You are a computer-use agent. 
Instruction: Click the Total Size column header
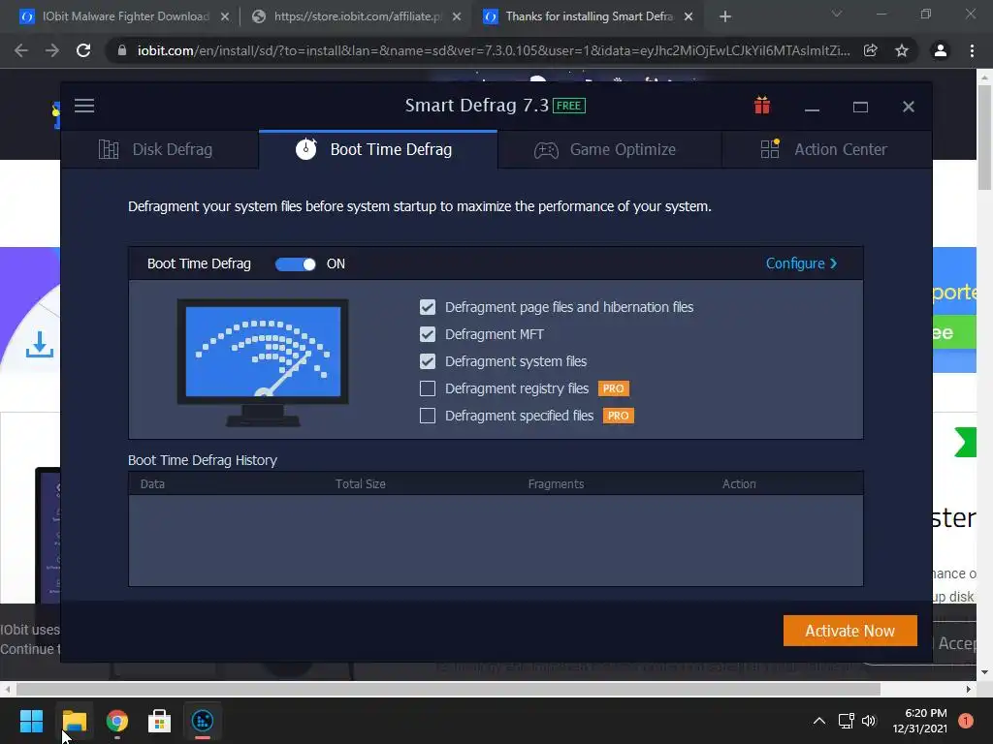(x=361, y=484)
